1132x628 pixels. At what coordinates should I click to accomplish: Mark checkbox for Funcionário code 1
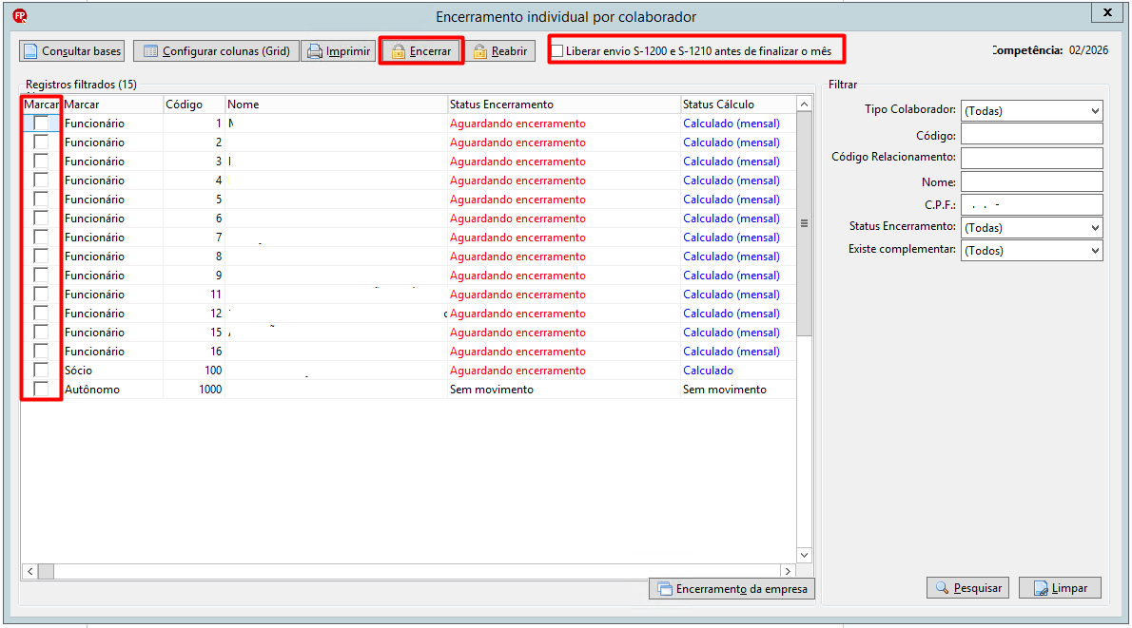[x=41, y=124]
